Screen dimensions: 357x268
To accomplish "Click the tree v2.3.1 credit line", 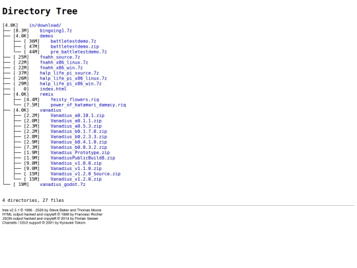I will tap(52, 210).
